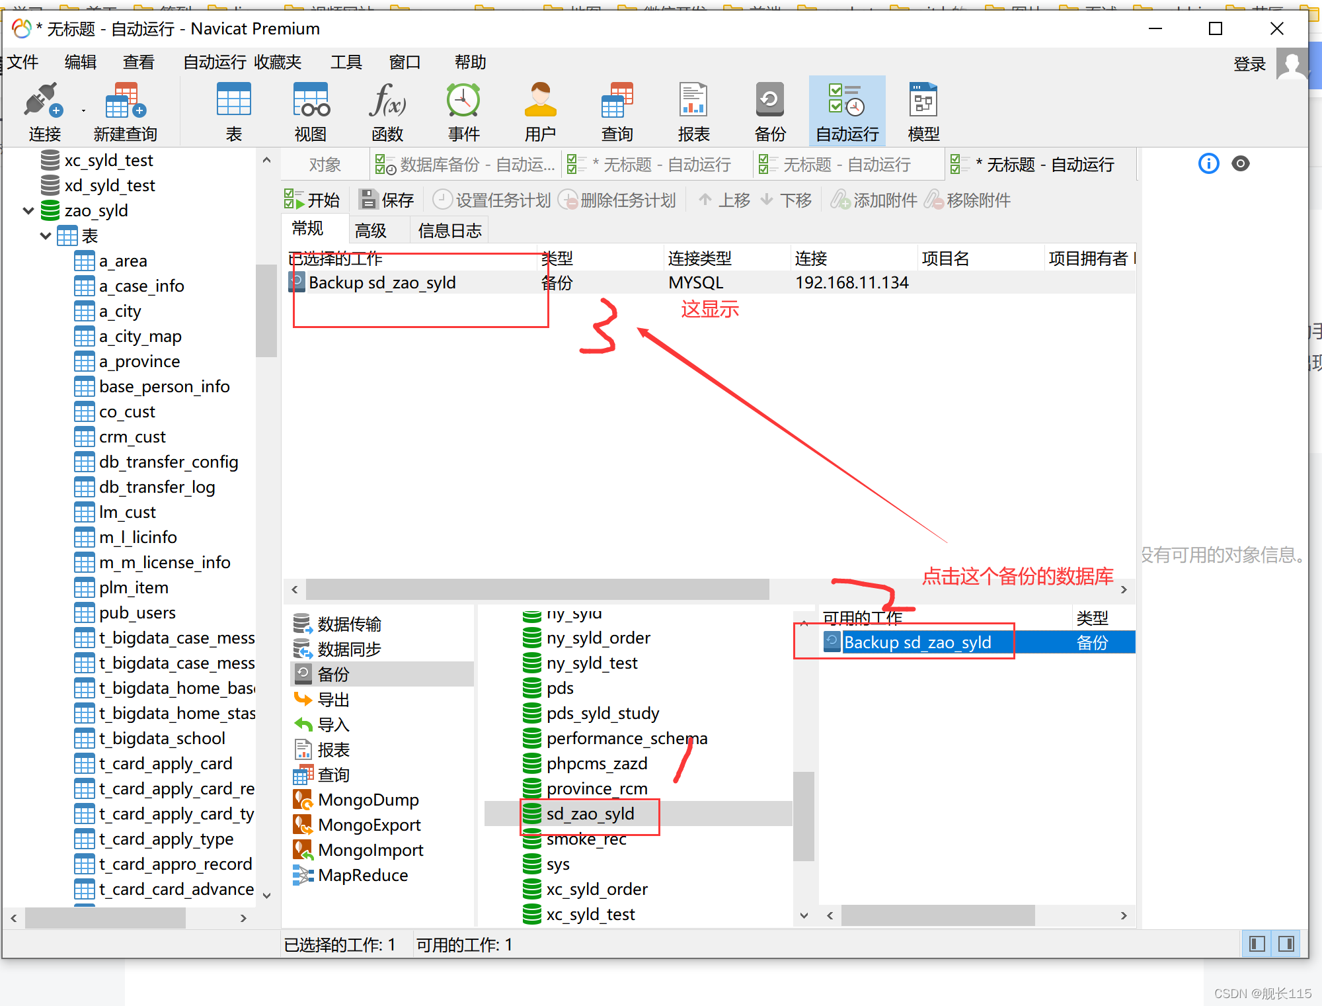
Task: Click Start (开始) job button
Action: [x=312, y=200]
